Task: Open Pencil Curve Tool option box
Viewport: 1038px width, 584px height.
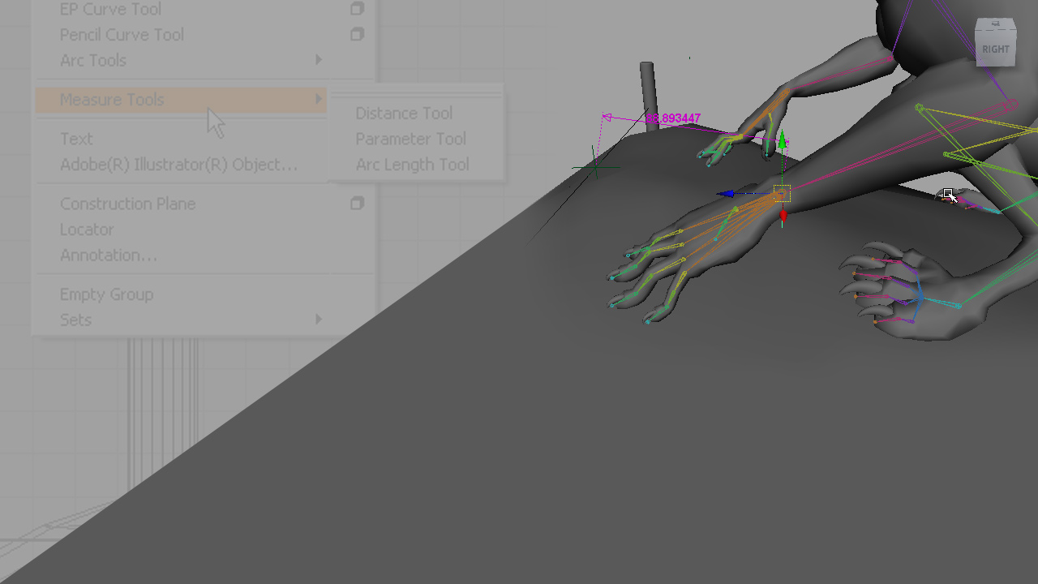Action: pos(357,34)
